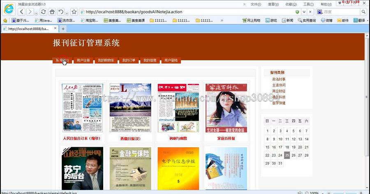The width and height of the screenshot is (370, 194).
Task: Open 家庭百科报 title link
Action: (x=226, y=139)
